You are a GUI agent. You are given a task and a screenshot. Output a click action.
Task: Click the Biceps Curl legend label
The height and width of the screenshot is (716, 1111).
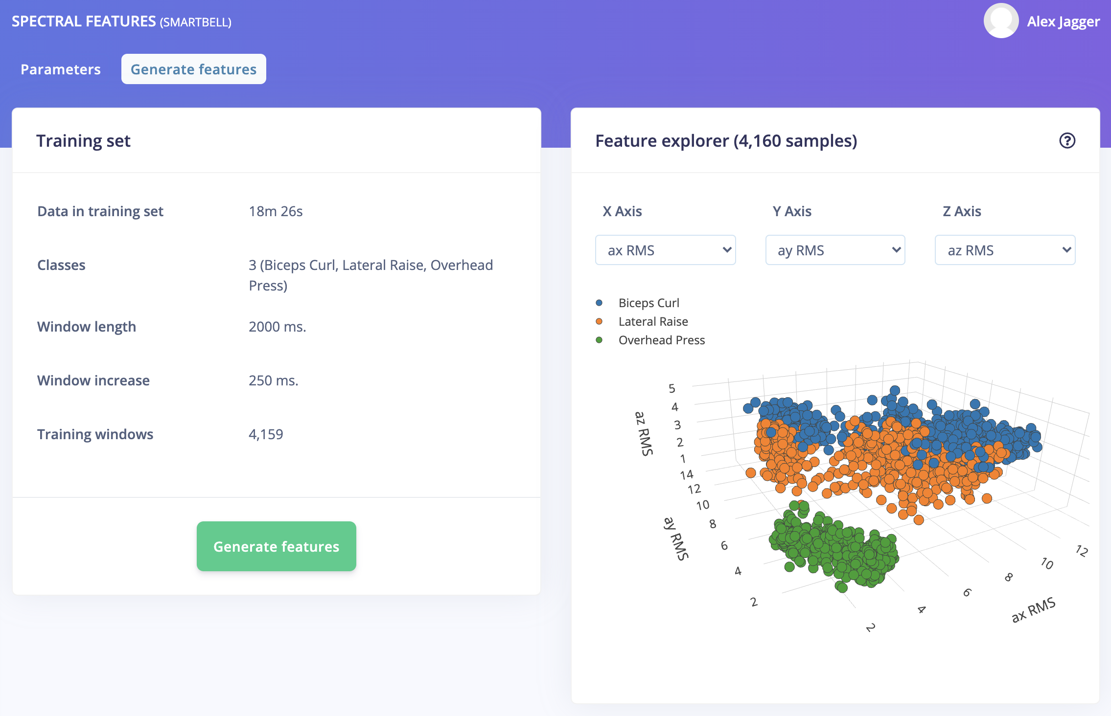coord(648,303)
